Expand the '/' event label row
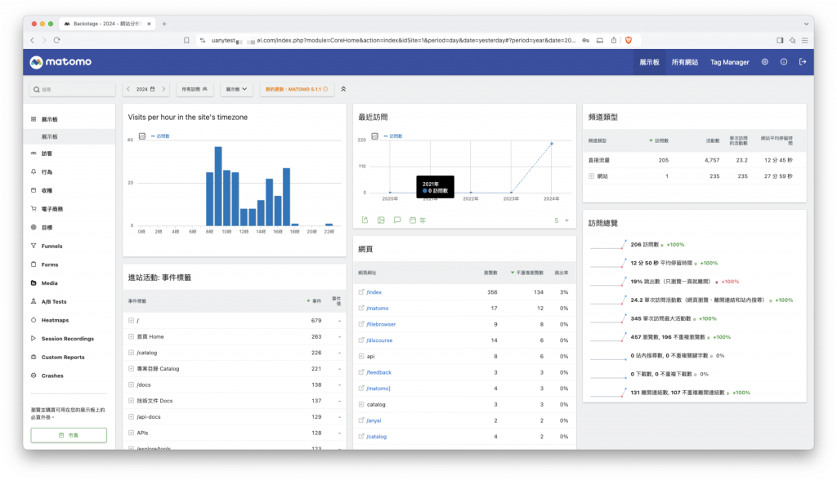837x480 pixels. pyautogui.click(x=132, y=321)
